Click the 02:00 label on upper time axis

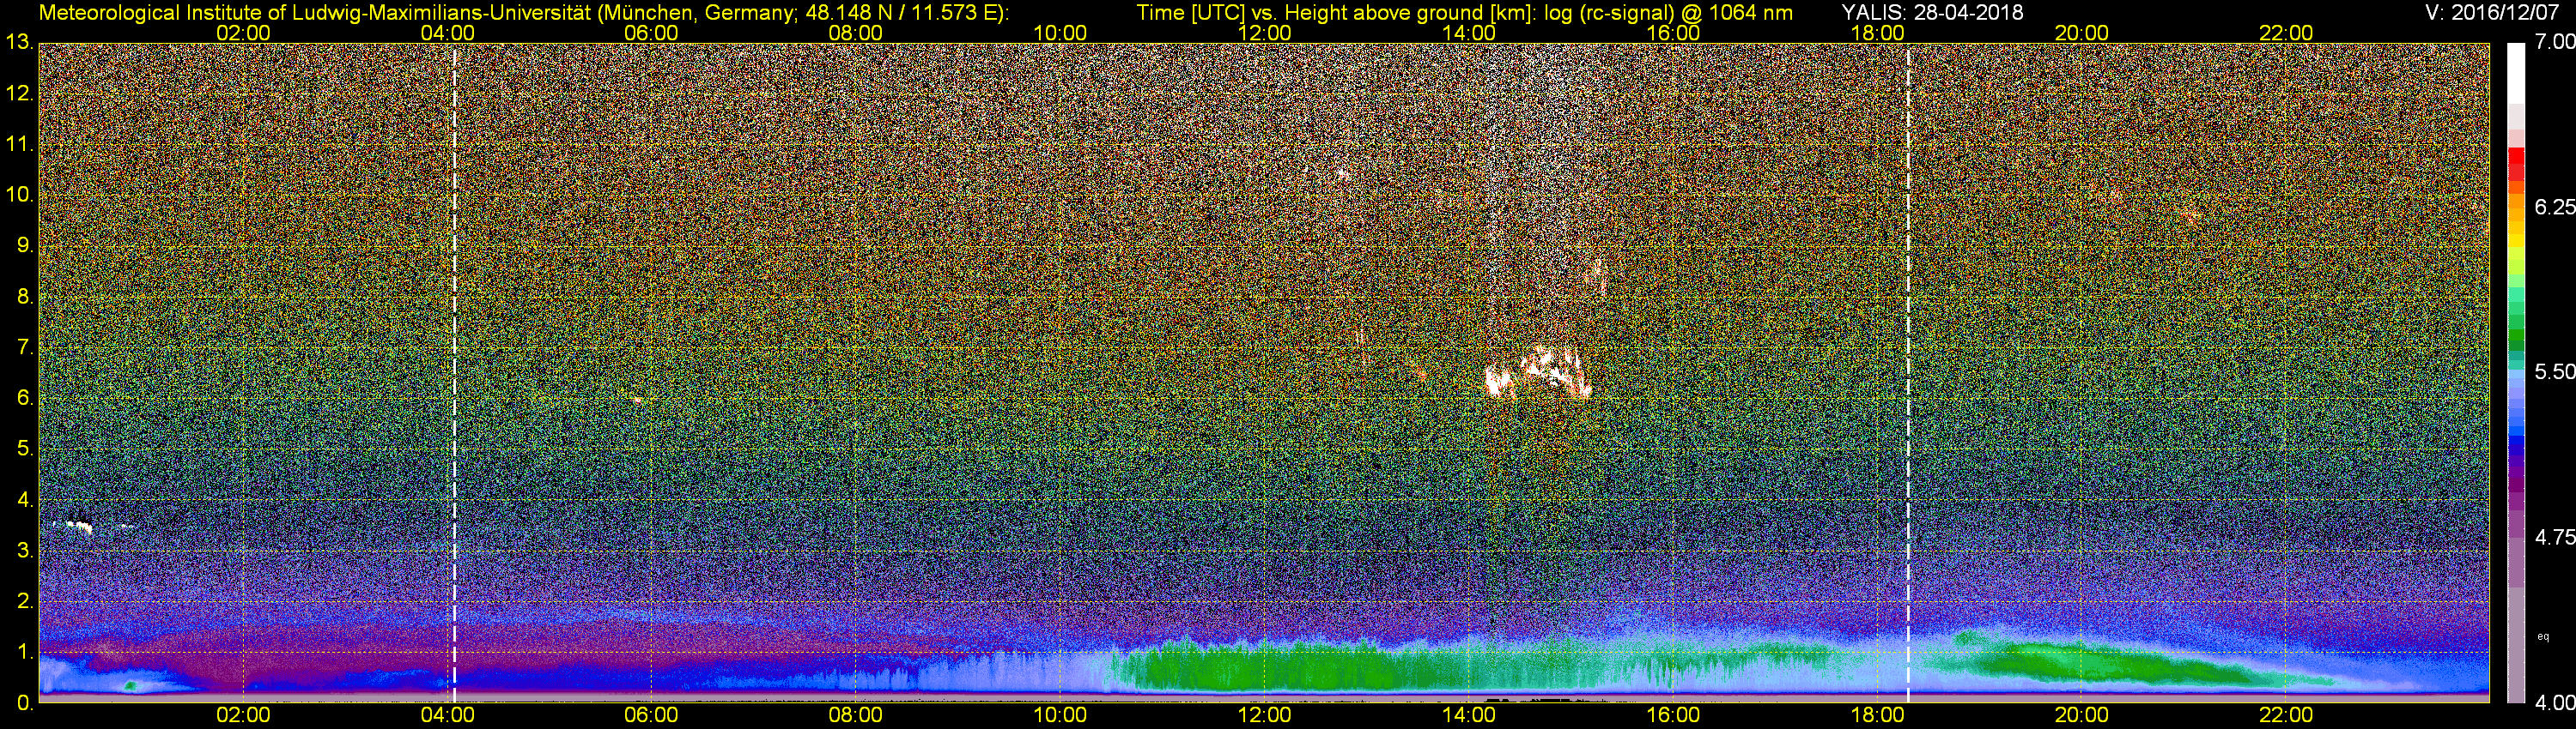coord(243,33)
